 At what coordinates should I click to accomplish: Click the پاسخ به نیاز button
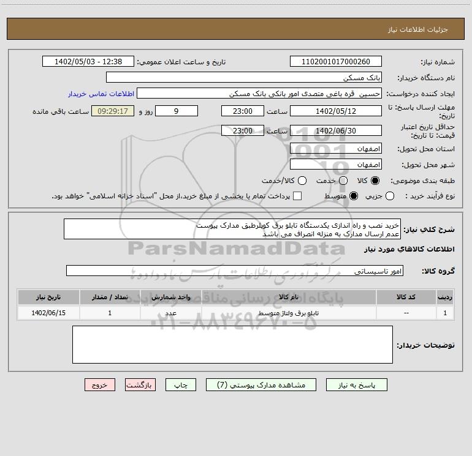356,385
